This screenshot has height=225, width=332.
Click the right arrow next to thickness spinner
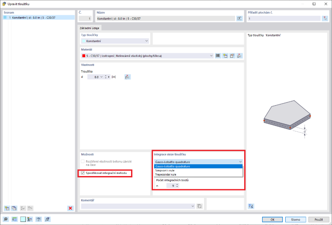pos(109,77)
